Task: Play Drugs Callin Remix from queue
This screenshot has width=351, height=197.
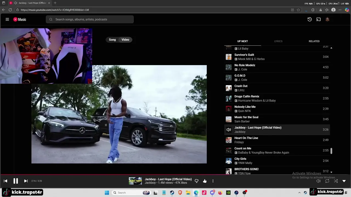Action: [277, 99]
